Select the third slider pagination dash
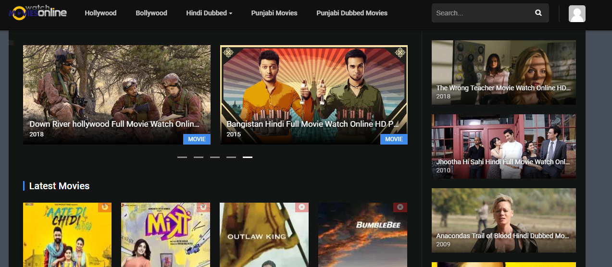 pyautogui.click(x=215, y=157)
